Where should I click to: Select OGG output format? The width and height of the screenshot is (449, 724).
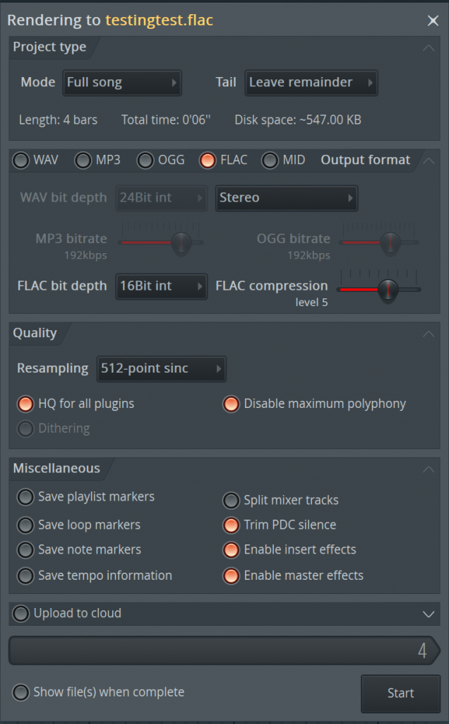click(146, 160)
